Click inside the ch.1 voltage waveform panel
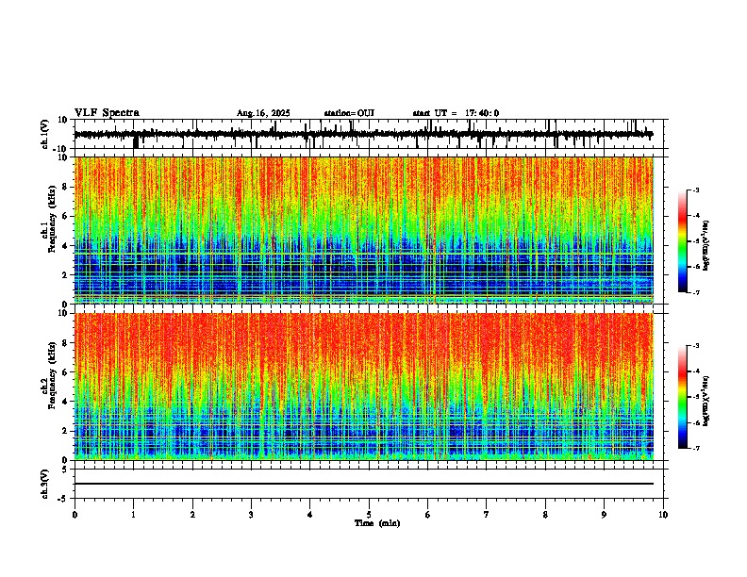The height and width of the screenshot is (577, 747). click(371, 134)
